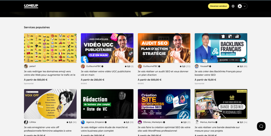This screenshot has height=136, width=271.
Task: Open seller name Agence_Emperor
Action: (x=95, y=122)
